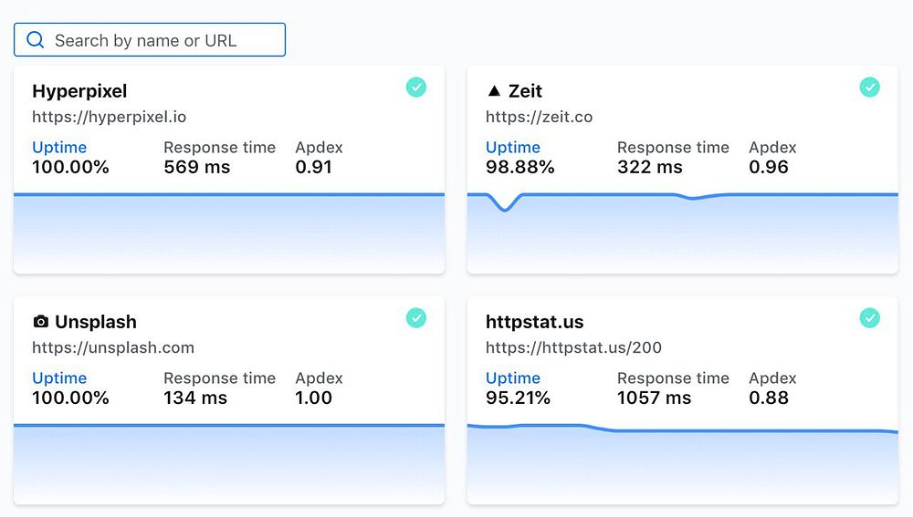This screenshot has width=913, height=517.
Task: Select the Response time metric on Zeit card
Action: [x=673, y=148]
